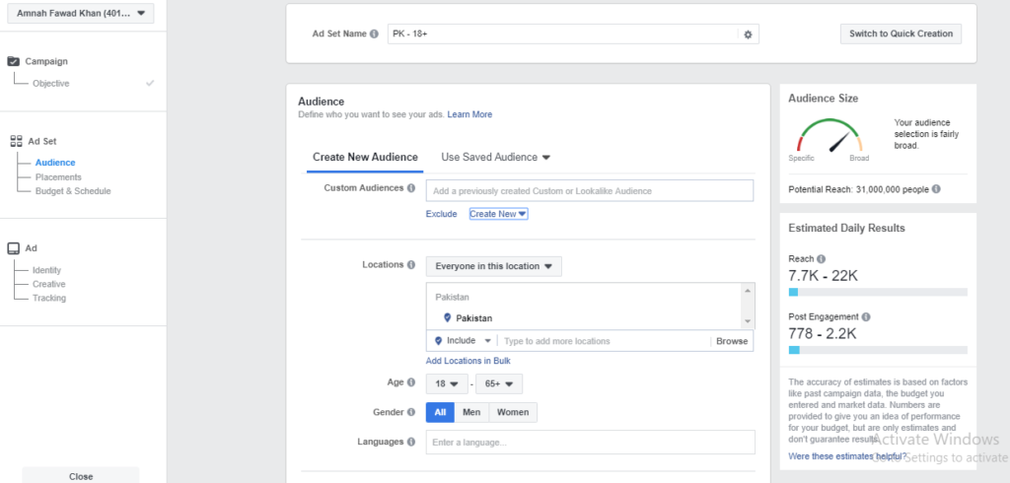Go to Budget & Schedule section

pos(73,191)
